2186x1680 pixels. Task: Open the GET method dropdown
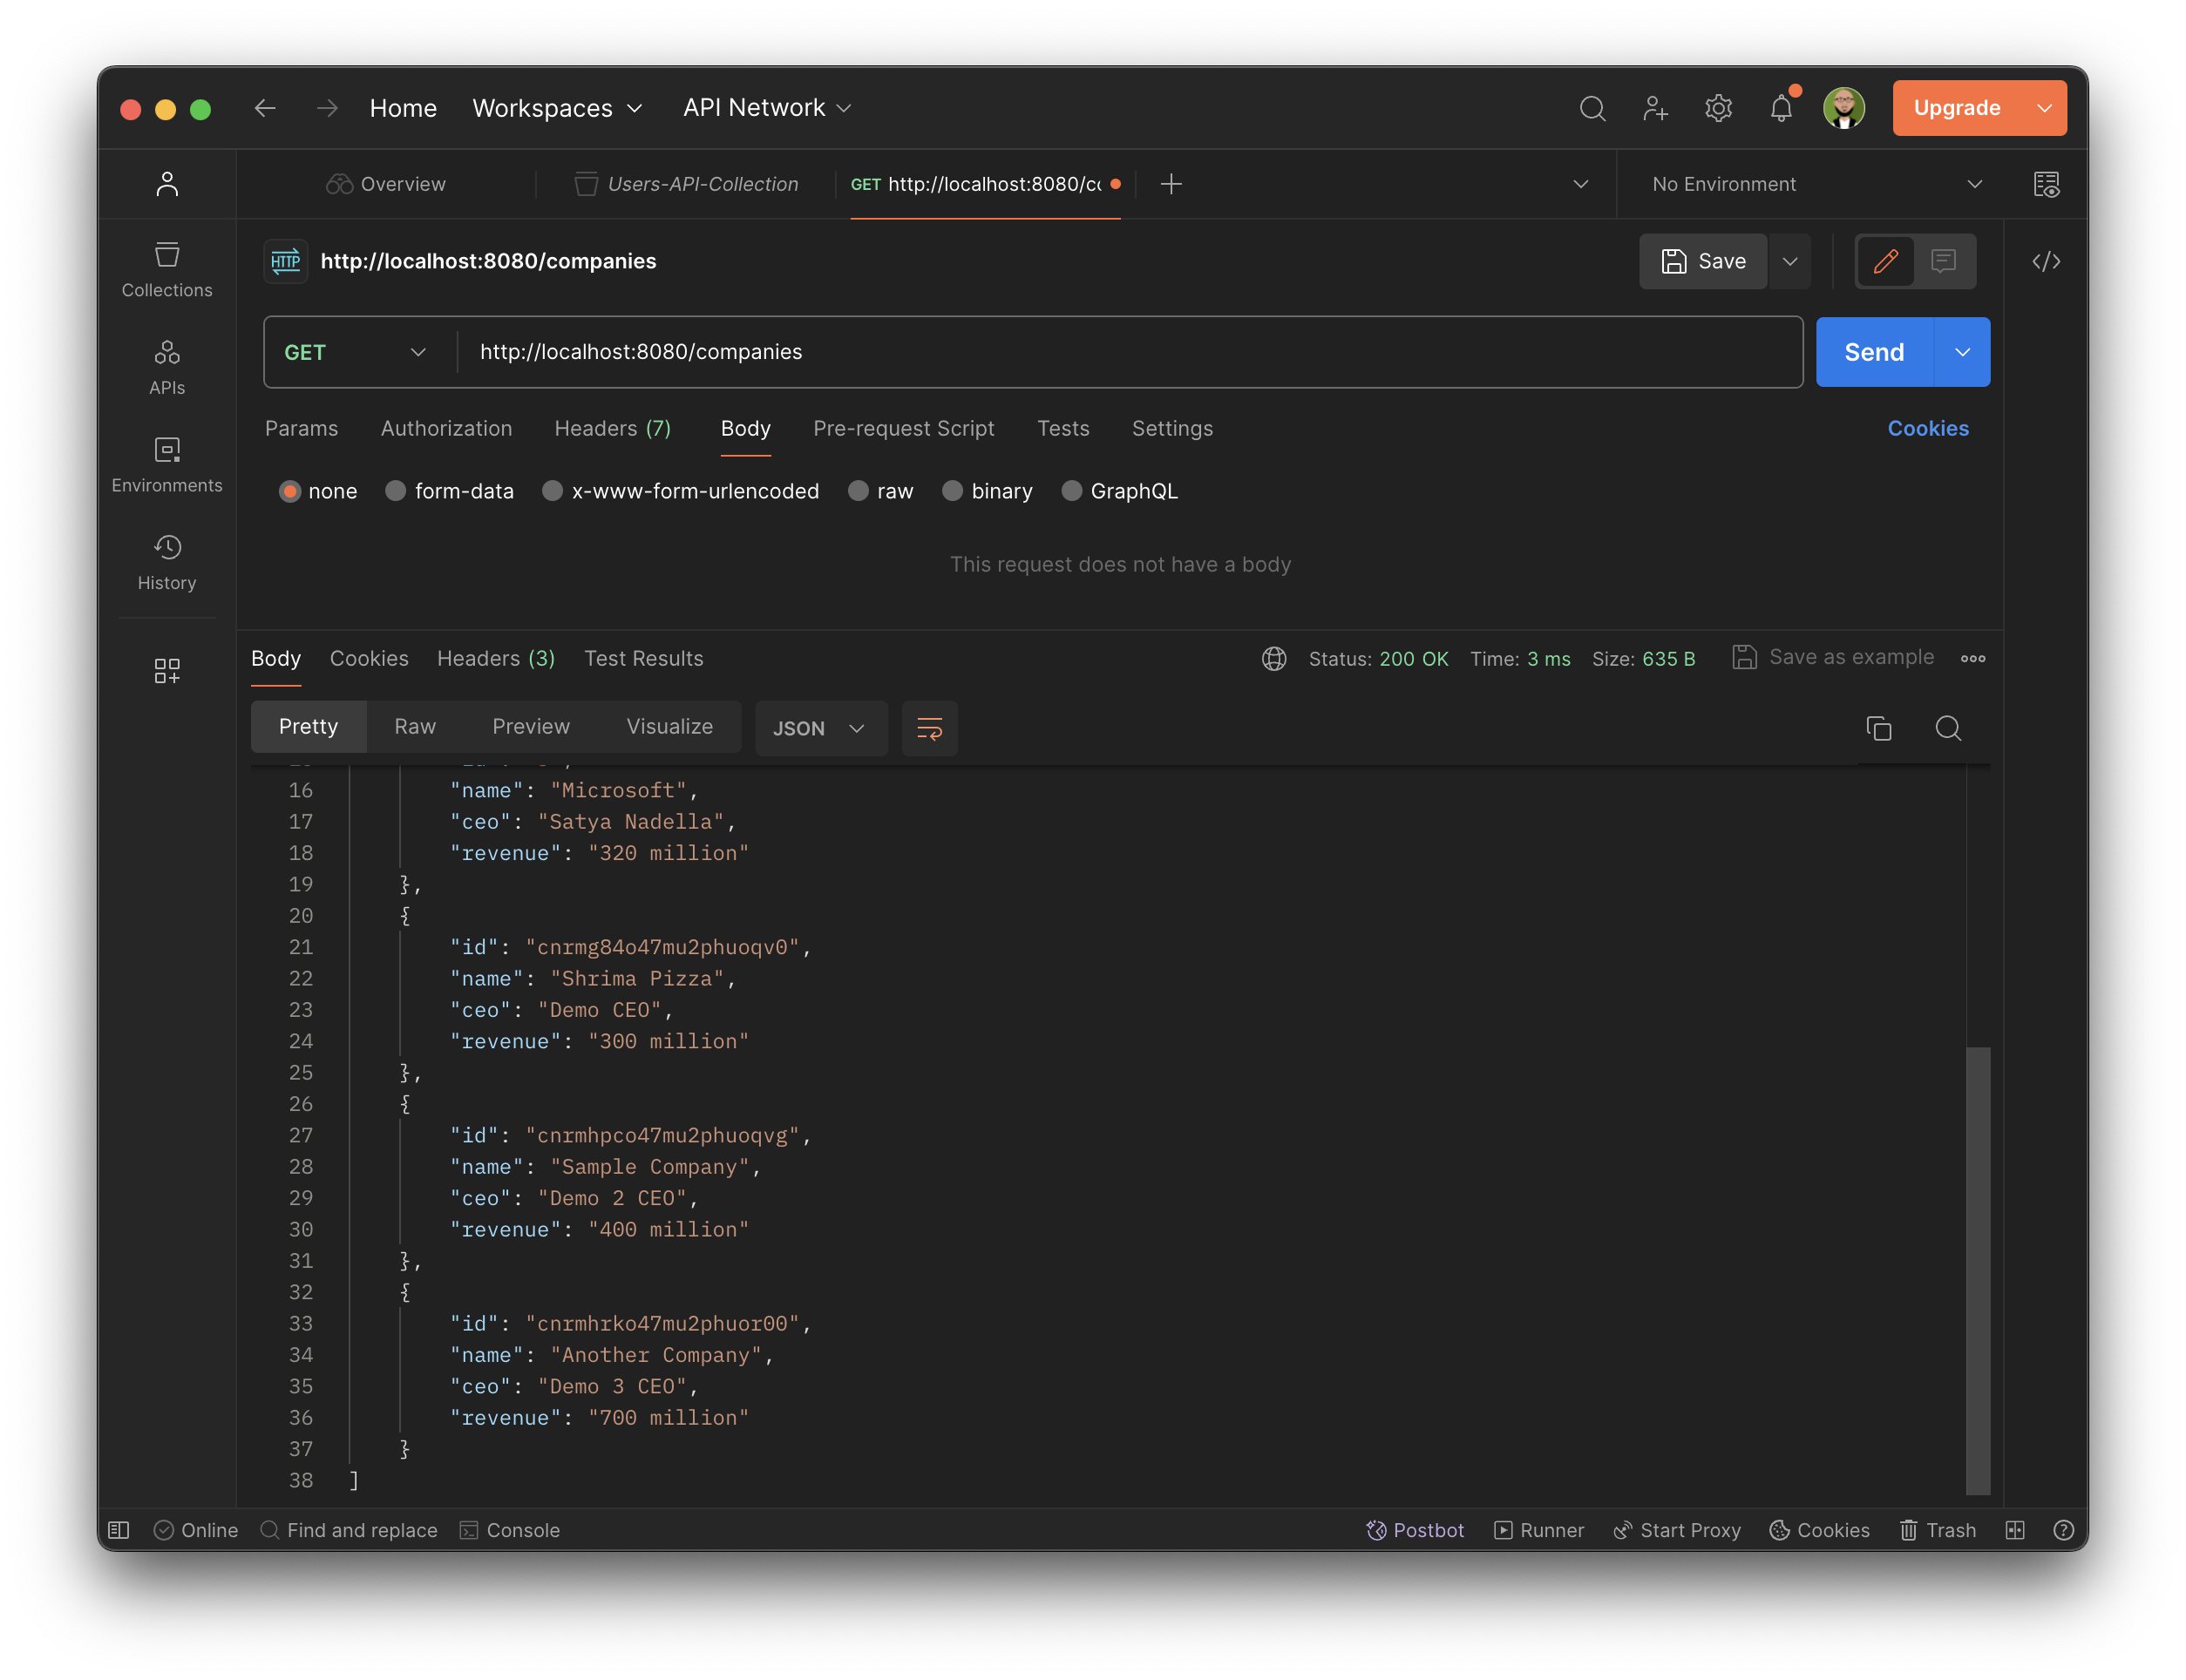point(354,352)
